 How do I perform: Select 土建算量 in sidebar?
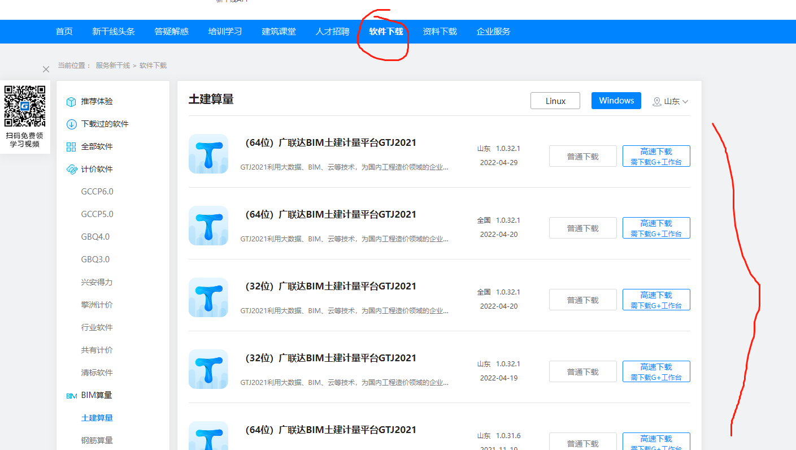click(97, 418)
